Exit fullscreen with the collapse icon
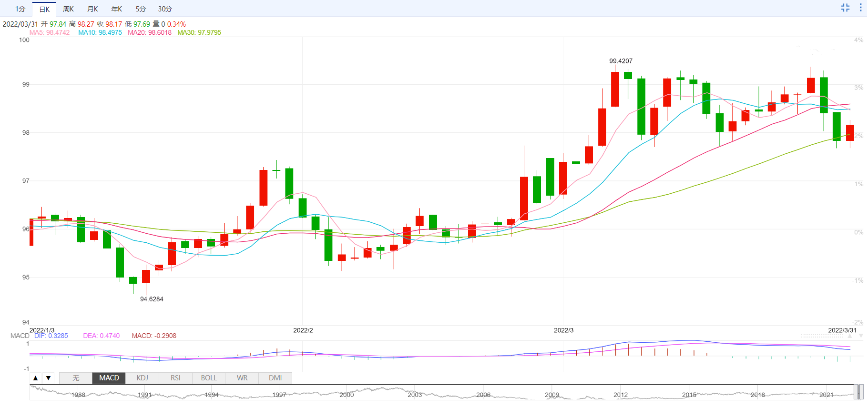 845,8
